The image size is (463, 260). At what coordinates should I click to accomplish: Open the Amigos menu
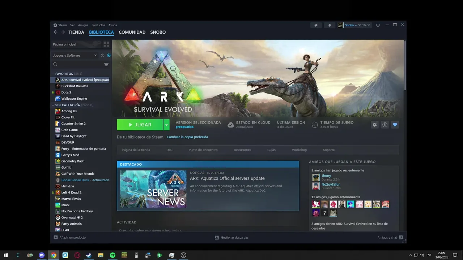83,25
